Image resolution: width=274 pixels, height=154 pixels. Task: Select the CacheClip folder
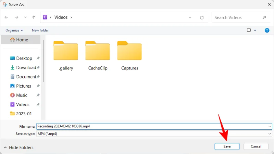pyautogui.click(x=98, y=55)
